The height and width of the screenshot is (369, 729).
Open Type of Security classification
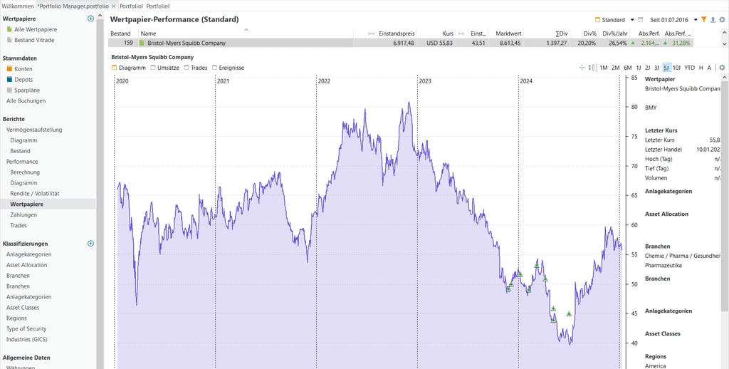tap(26, 329)
